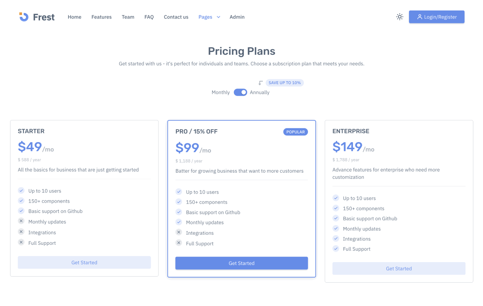This screenshot has width=483, height=306.
Task: Click Get Started on the Enterprise plan
Action: (399, 269)
